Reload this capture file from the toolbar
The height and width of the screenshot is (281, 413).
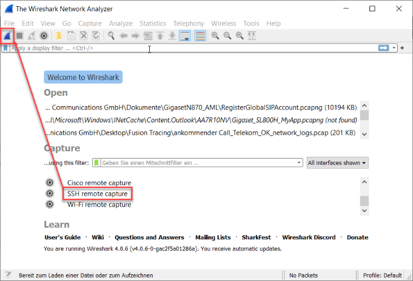[x=96, y=36]
